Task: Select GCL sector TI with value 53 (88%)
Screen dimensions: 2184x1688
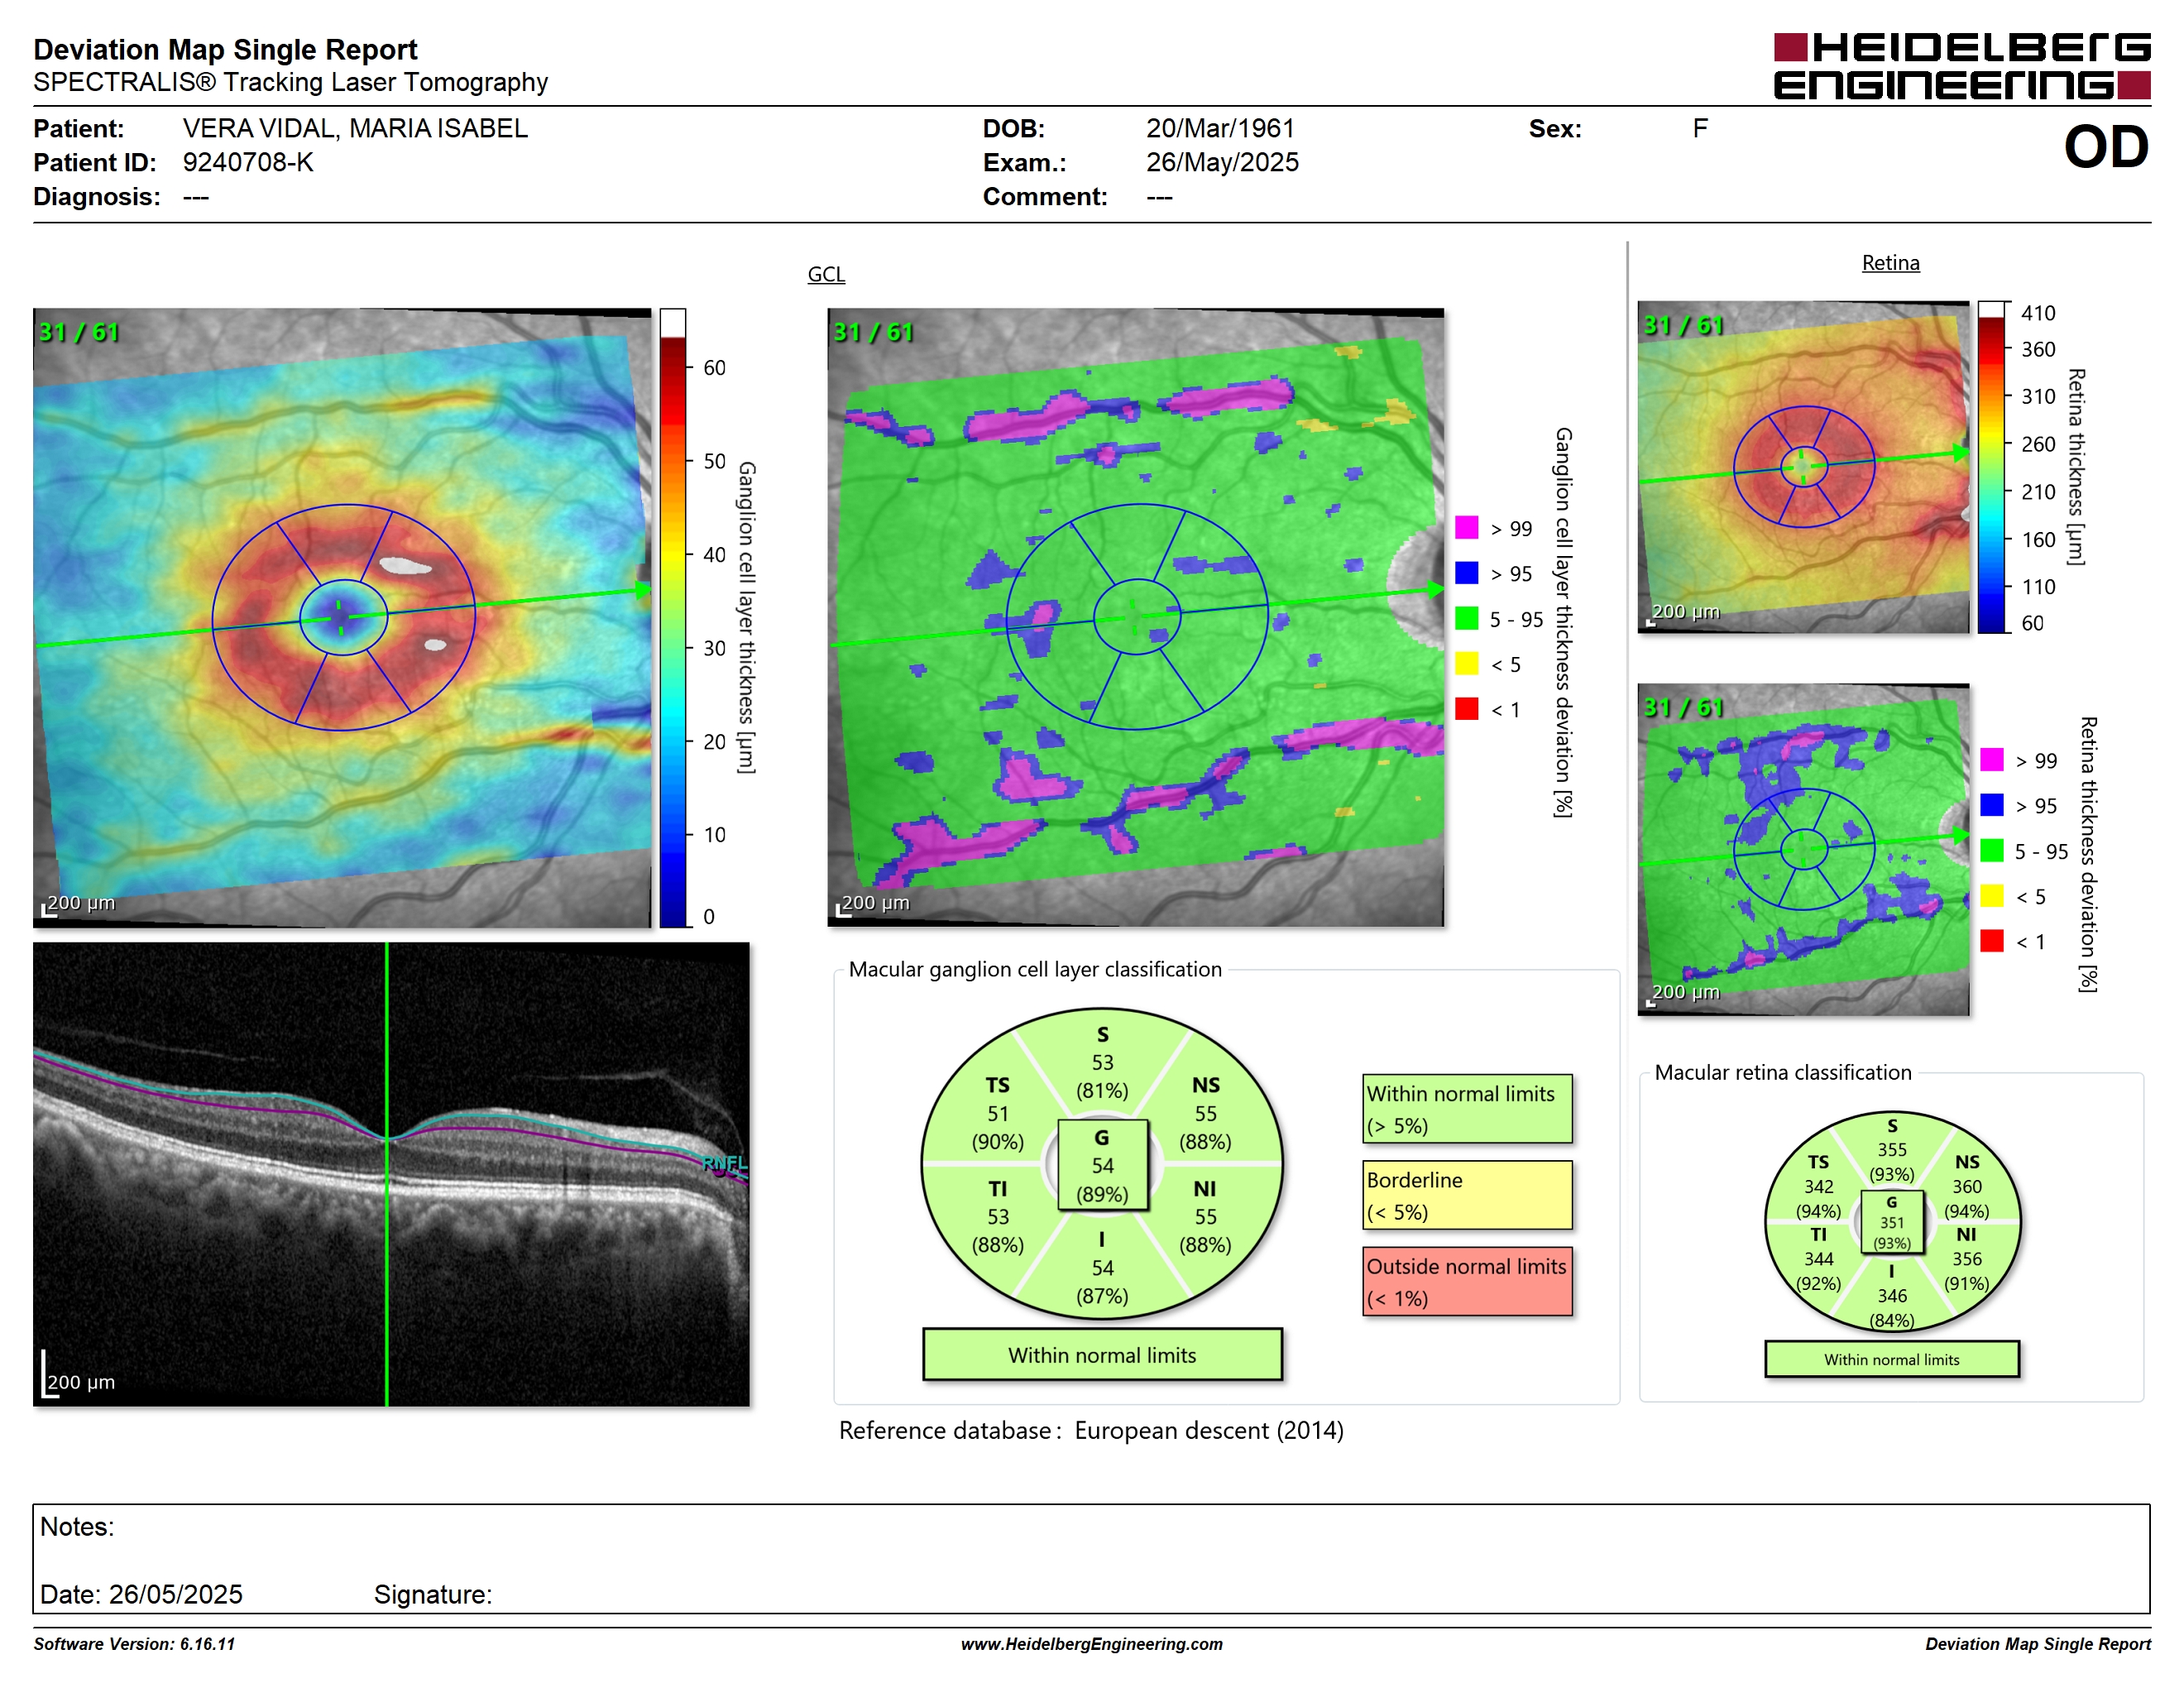Action: (997, 1217)
